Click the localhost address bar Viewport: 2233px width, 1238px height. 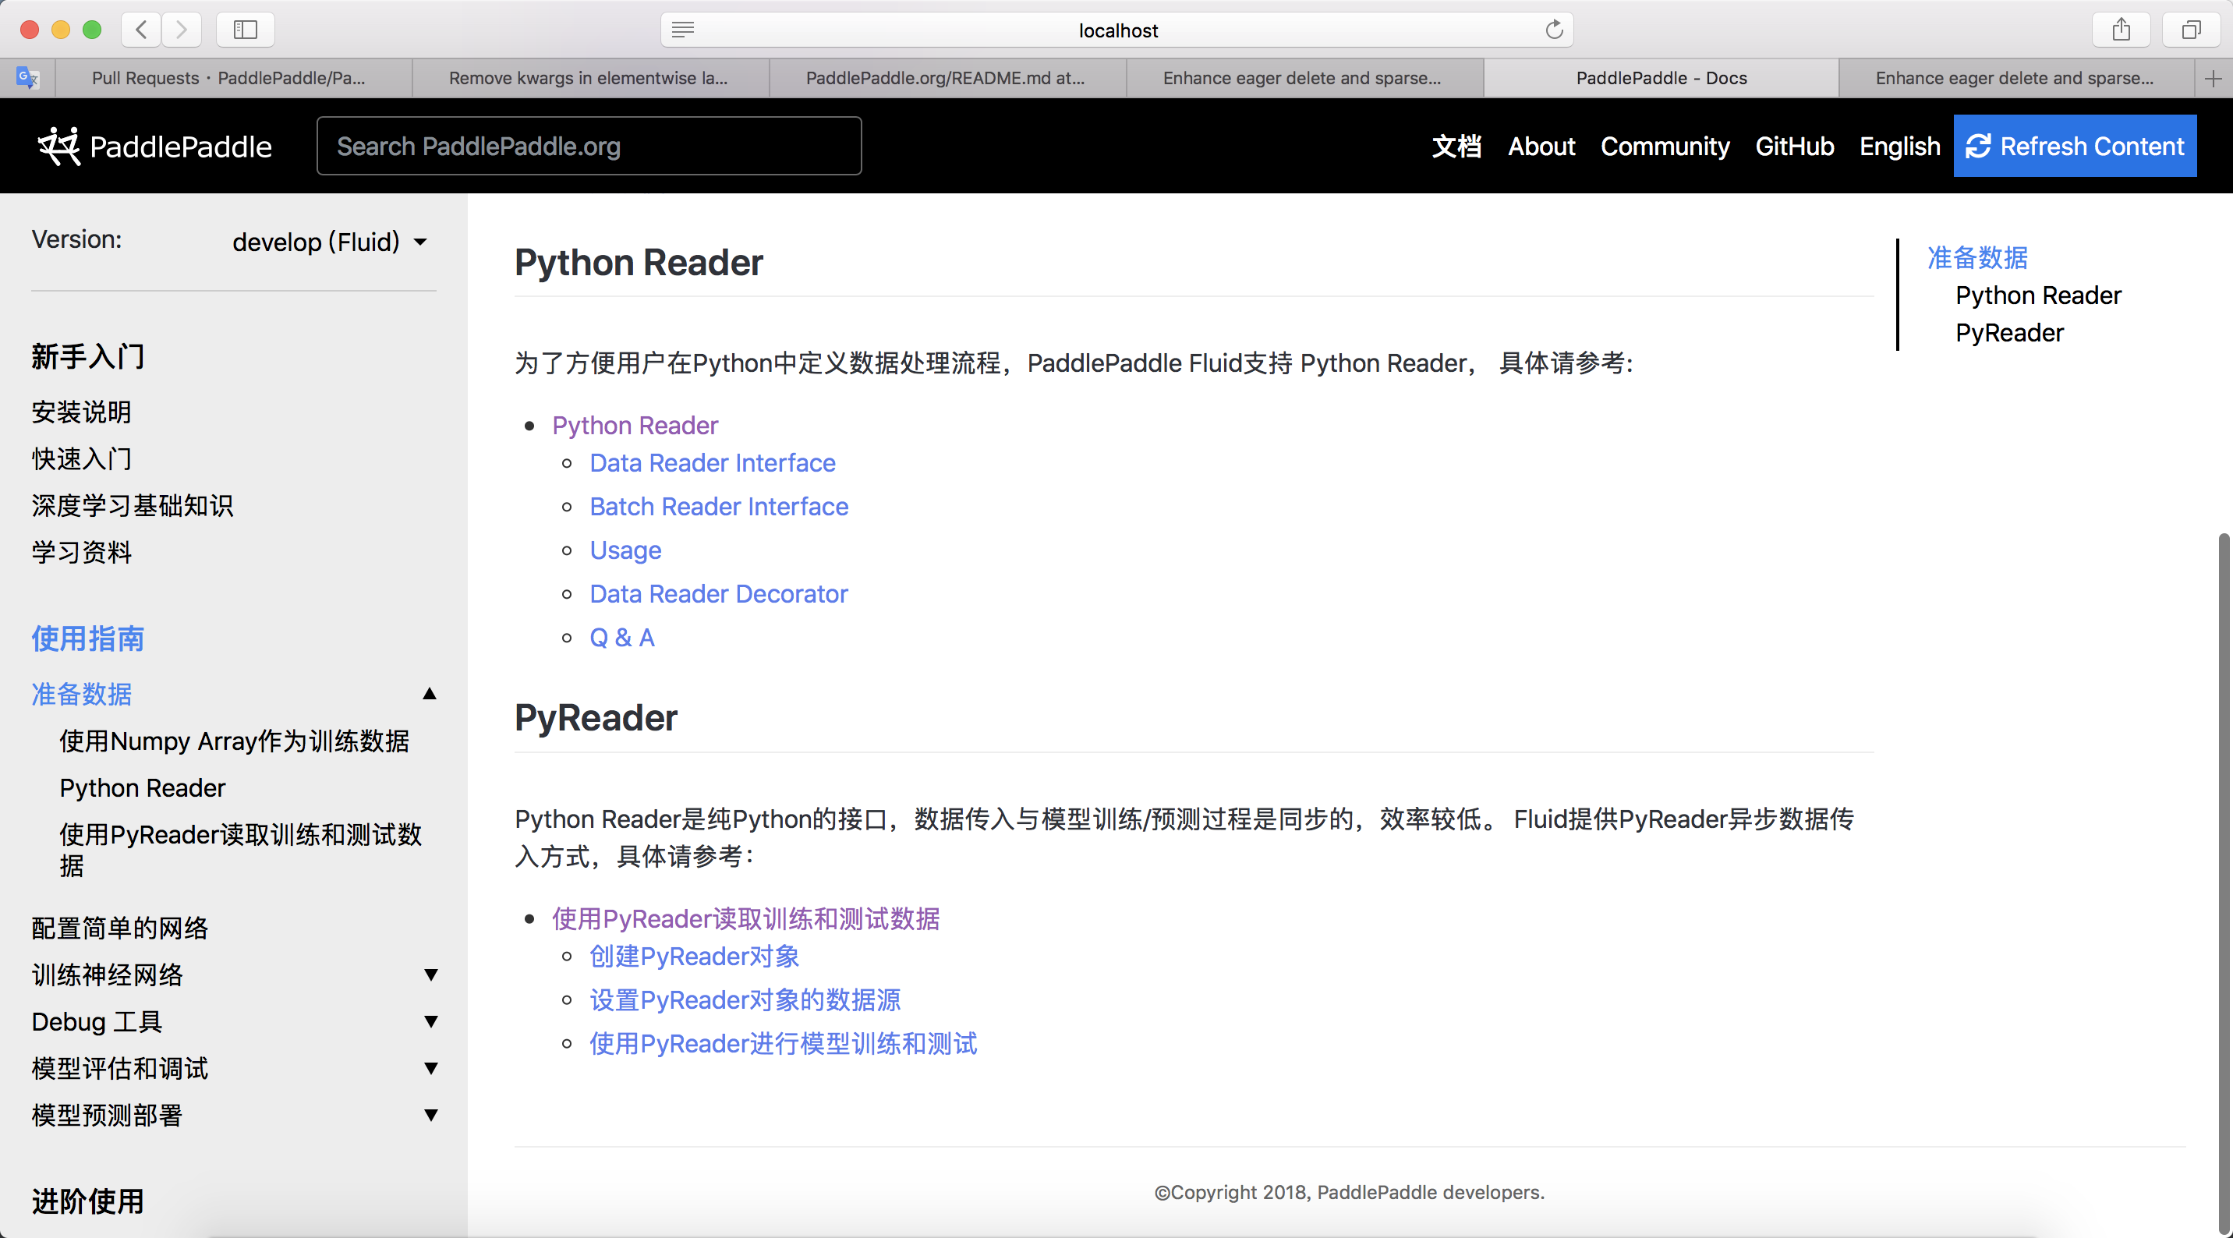1117,30
